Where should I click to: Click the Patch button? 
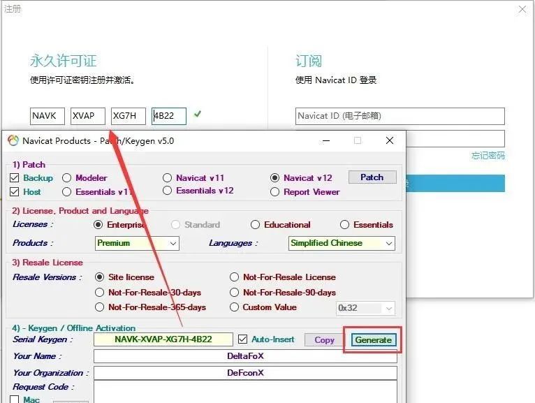click(x=372, y=177)
